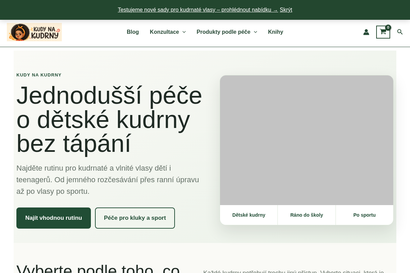Select the 'Po sportu' tab
410x273 pixels.
point(365,215)
